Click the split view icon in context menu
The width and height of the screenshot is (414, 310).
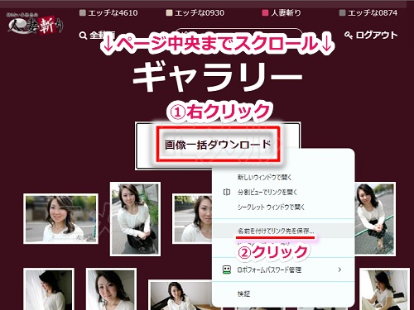point(227,192)
